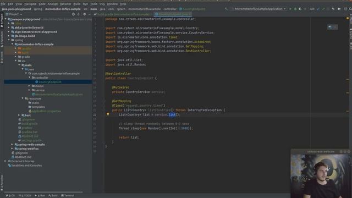
Task: Expand the spring-redis-sample module
Action: coord(12,145)
